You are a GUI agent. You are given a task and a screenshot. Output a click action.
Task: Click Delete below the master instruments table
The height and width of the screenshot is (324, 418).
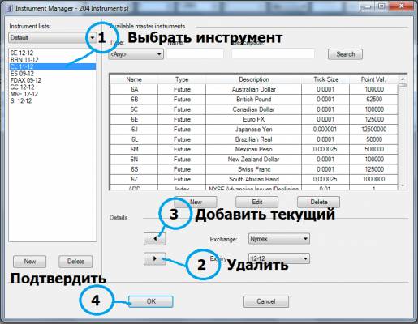click(x=319, y=202)
